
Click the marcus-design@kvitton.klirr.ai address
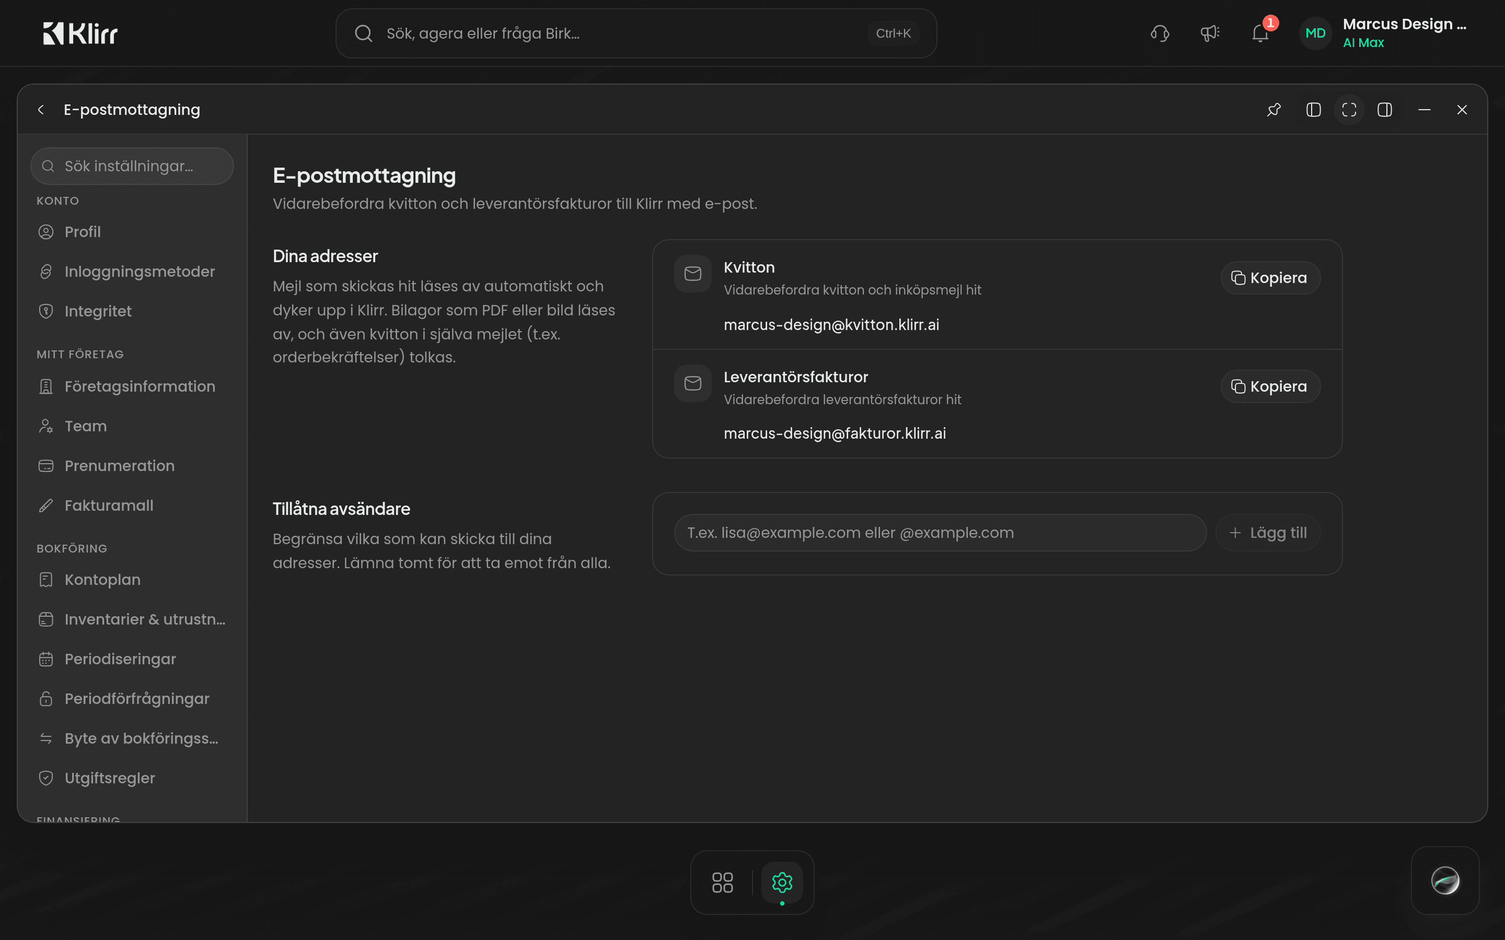pyautogui.click(x=831, y=324)
